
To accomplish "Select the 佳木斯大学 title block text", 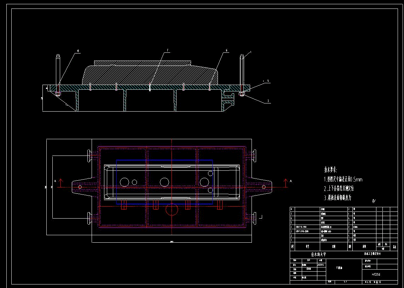I will pos(318,254).
